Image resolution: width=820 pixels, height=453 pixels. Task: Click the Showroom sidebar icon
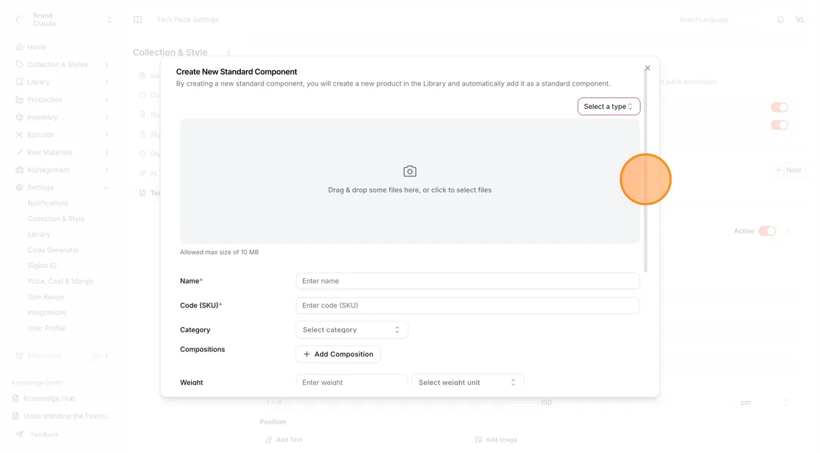tap(19, 355)
